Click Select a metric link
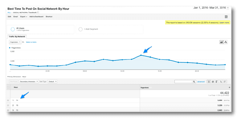The image size is (237, 126). point(31,42)
